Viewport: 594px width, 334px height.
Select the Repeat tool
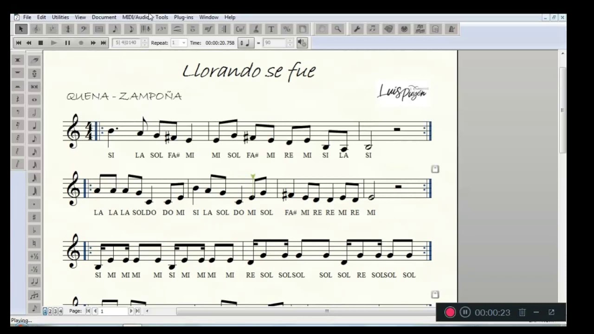(x=224, y=29)
